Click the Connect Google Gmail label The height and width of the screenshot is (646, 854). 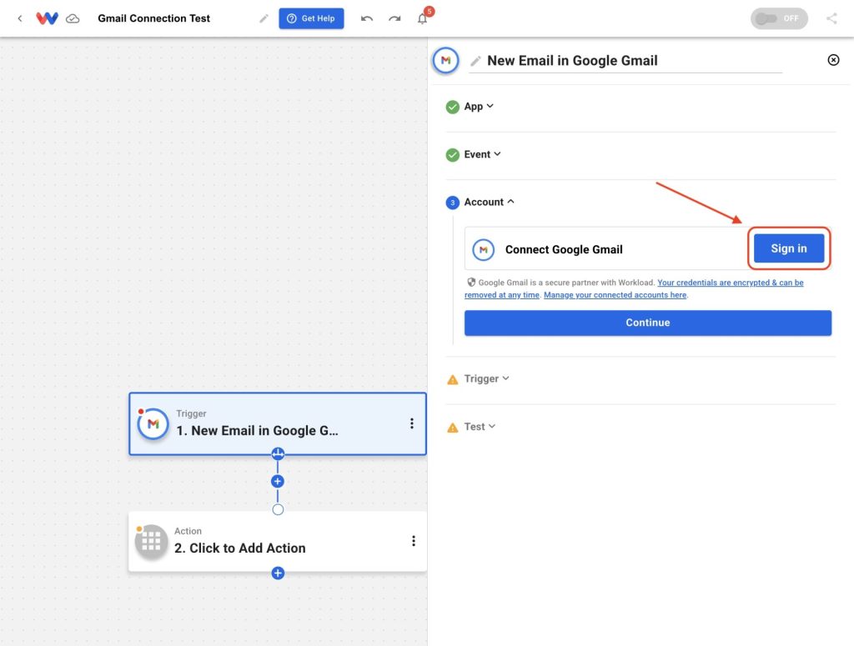tap(564, 250)
